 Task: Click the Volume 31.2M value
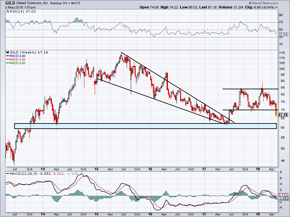coord(231,7)
